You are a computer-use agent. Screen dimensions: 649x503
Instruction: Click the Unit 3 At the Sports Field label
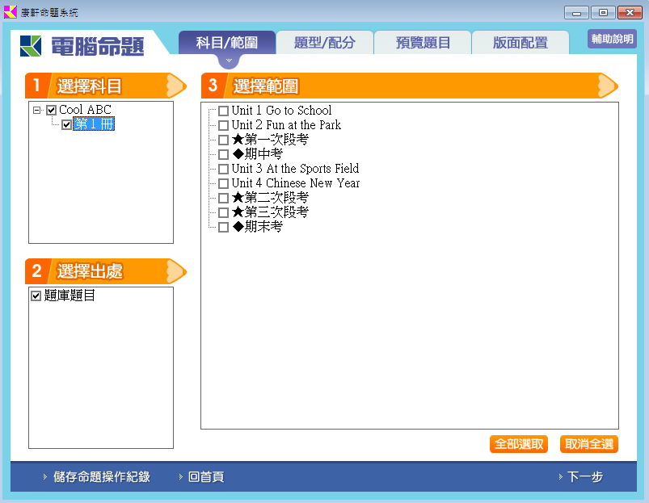coord(295,169)
